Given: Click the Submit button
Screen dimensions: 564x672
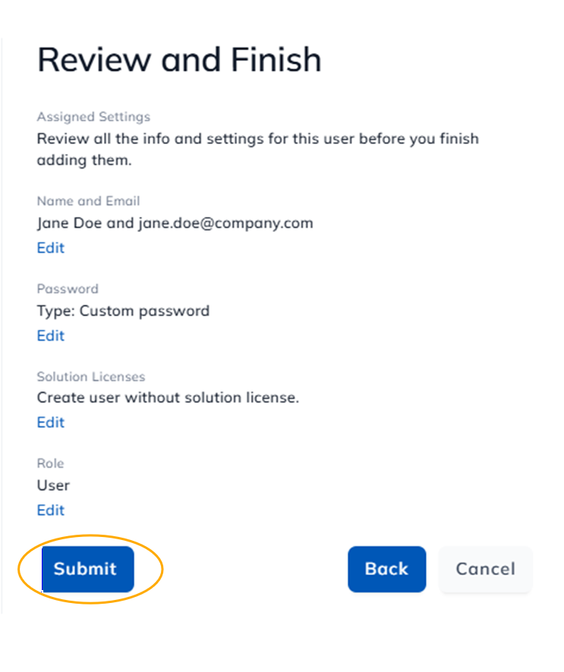Looking at the screenshot, I should [x=85, y=569].
